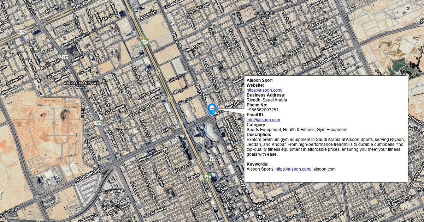Image resolution: width=424 pixels, height=222 pixels.
Task: Open the Website link https://alsoon.com/
Action: (x=264, y=90)
